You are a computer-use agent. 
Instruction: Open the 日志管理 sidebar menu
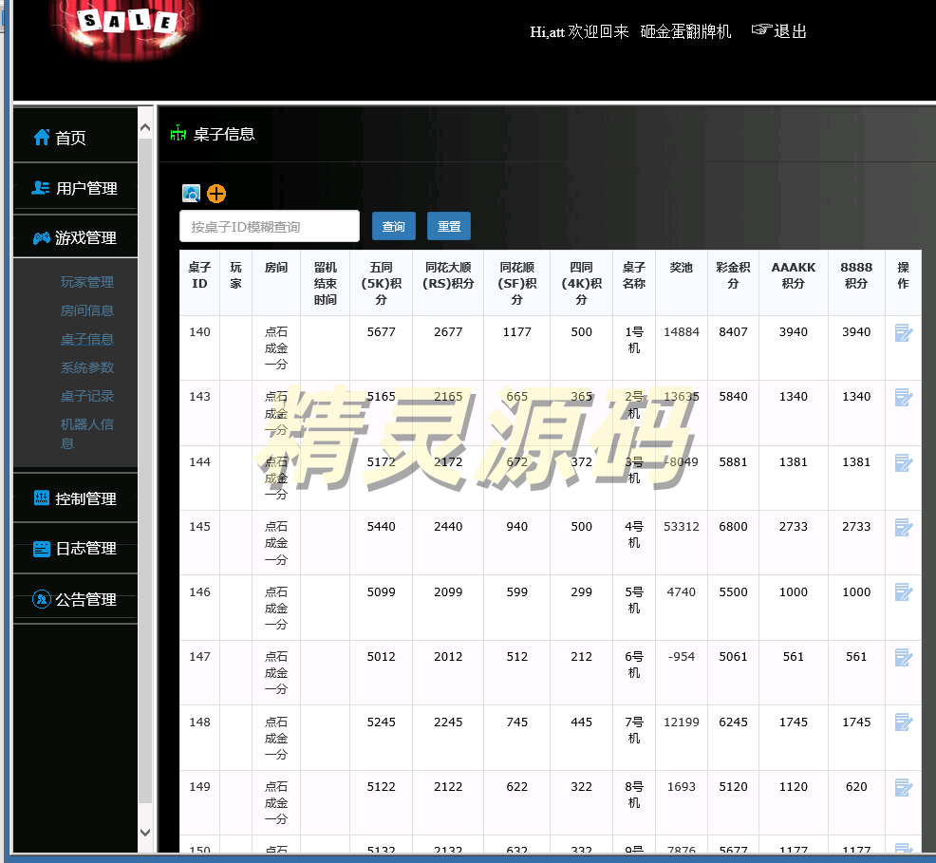(75, 549)
